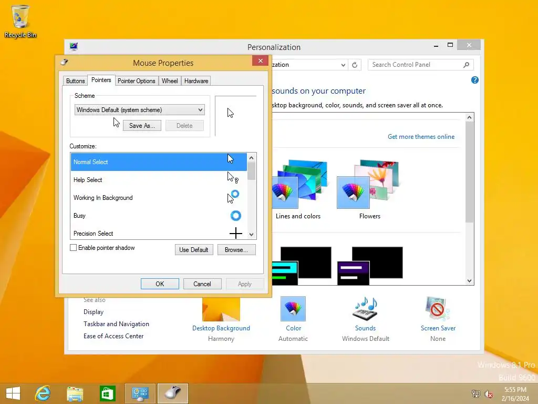Switch to the Pointers tab
Screen dimensions: 538x404
(101, 80)
